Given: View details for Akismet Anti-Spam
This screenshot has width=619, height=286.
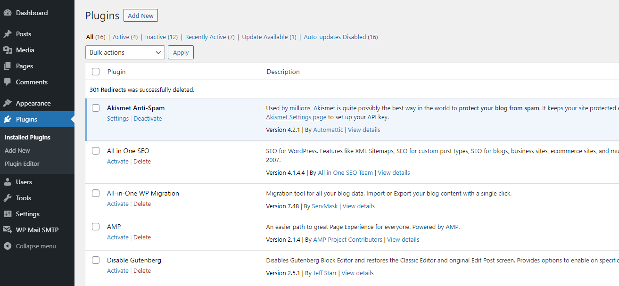Looking at the screenshot, I should pos(364,130).
